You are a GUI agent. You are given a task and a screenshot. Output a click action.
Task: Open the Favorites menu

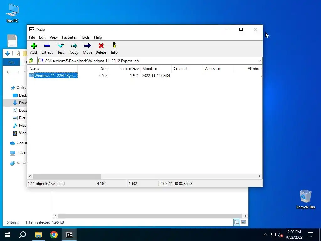point(69,37)
